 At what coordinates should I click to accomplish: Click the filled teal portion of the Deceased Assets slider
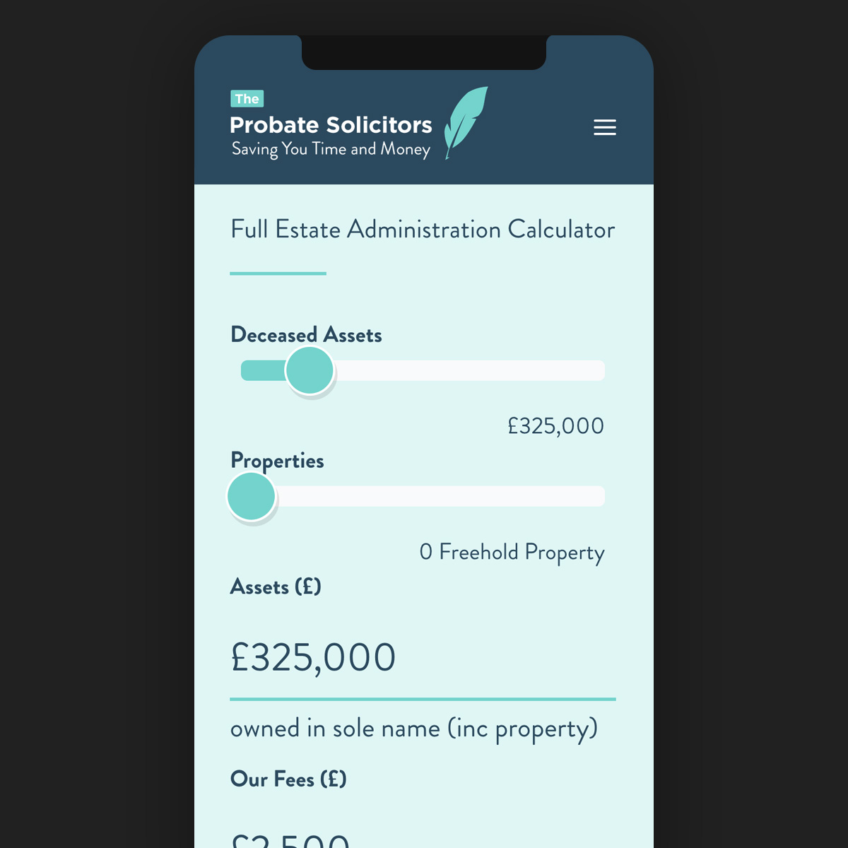point(263,370)
